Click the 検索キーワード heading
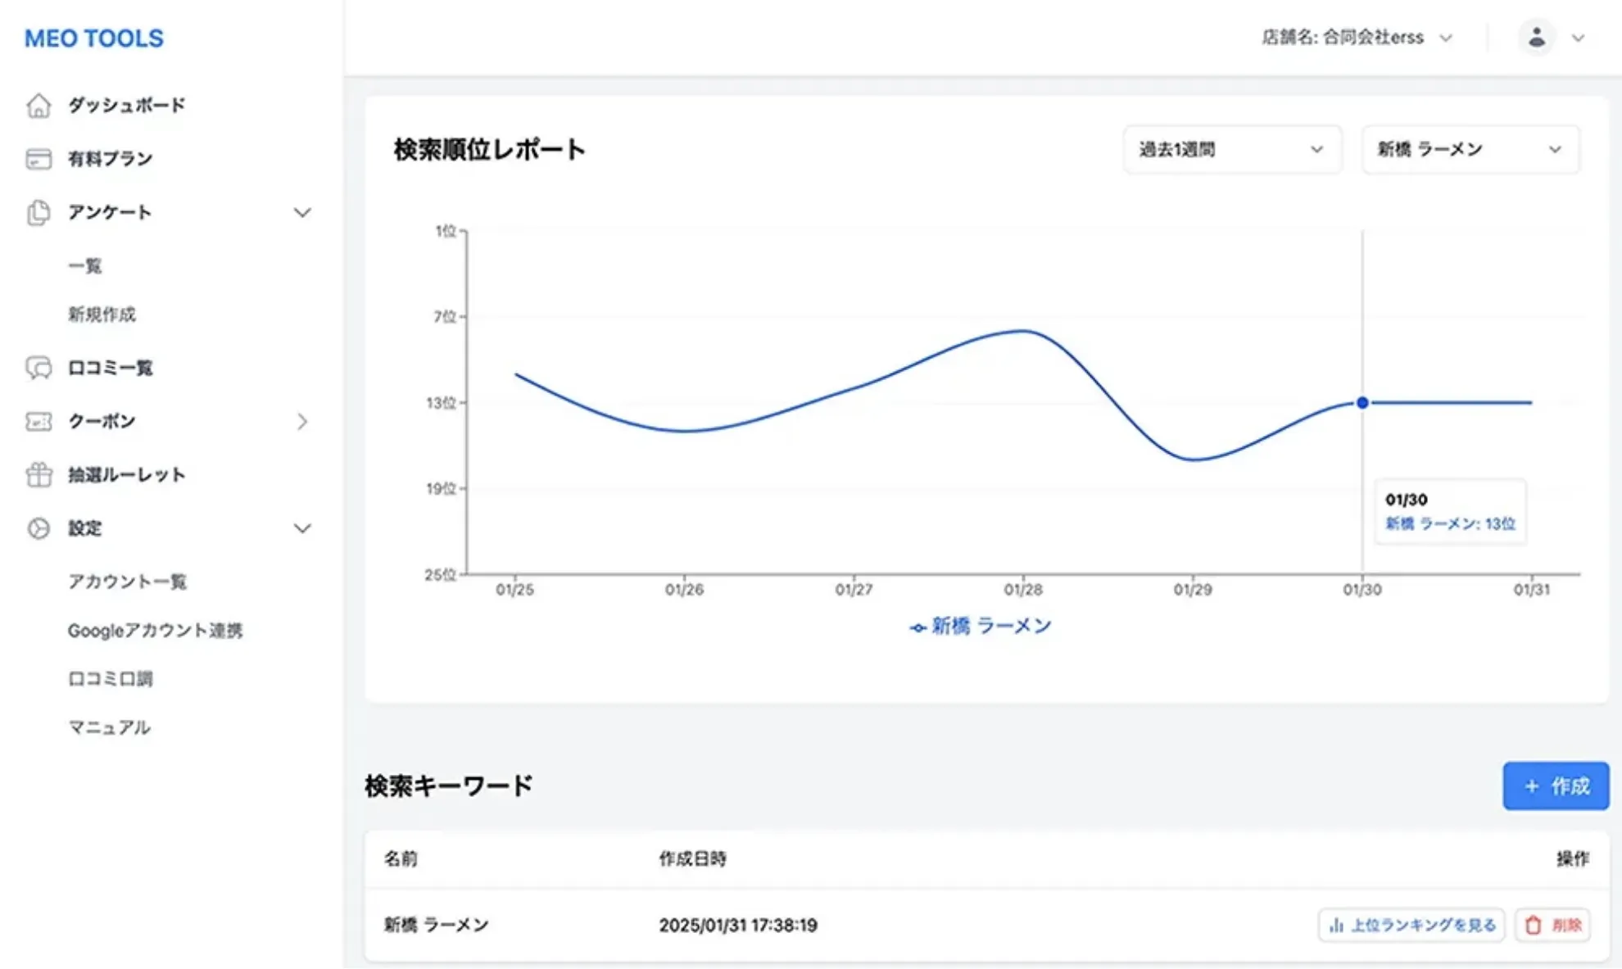1622x969 pixels. coord(449,786)
